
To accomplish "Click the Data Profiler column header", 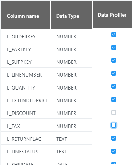I will 112,14.
